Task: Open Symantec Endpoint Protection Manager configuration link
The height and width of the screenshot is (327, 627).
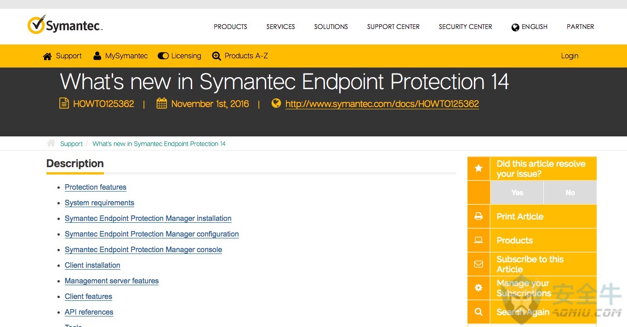Action: pos(152,234)
